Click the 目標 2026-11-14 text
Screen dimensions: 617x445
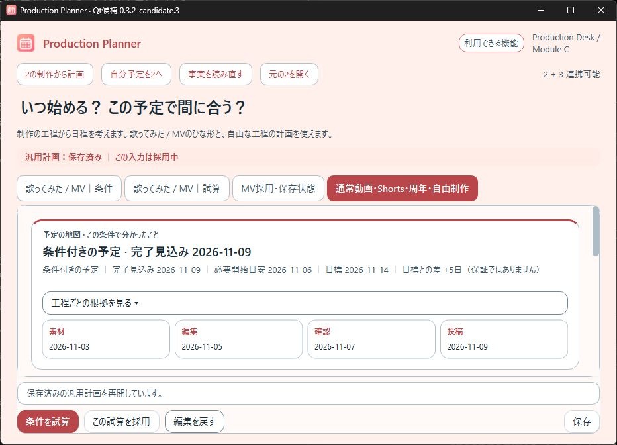357,270
